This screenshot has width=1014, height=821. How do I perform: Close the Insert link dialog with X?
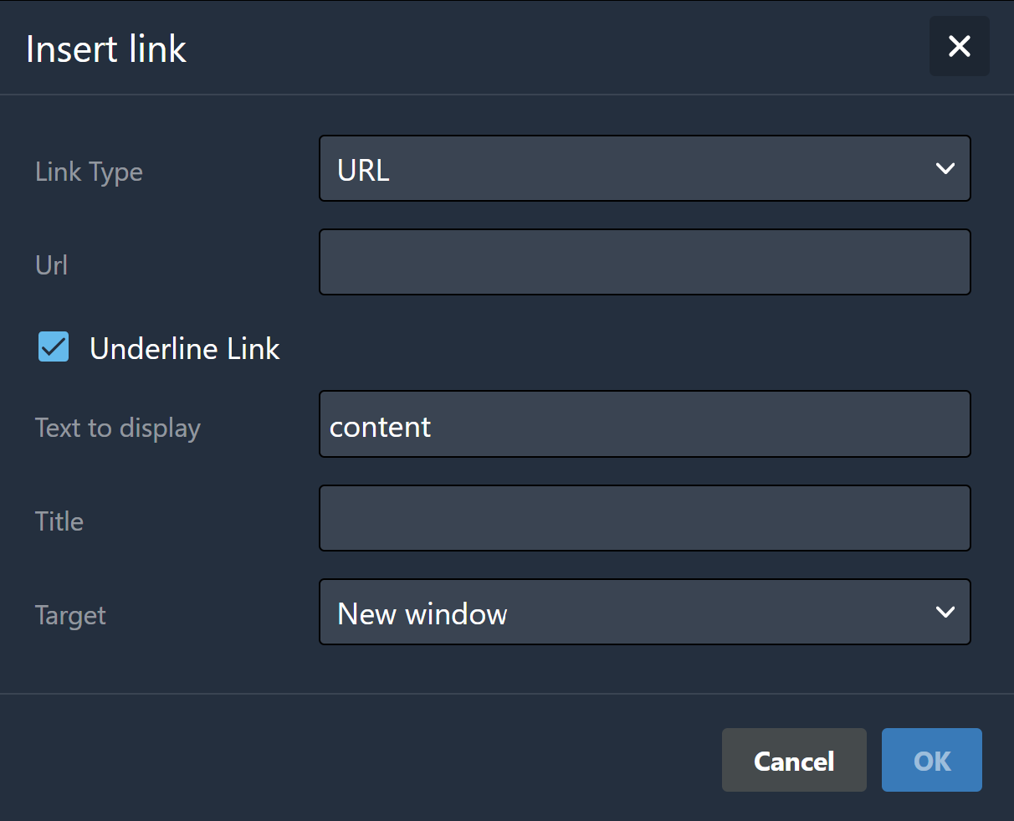959,46
